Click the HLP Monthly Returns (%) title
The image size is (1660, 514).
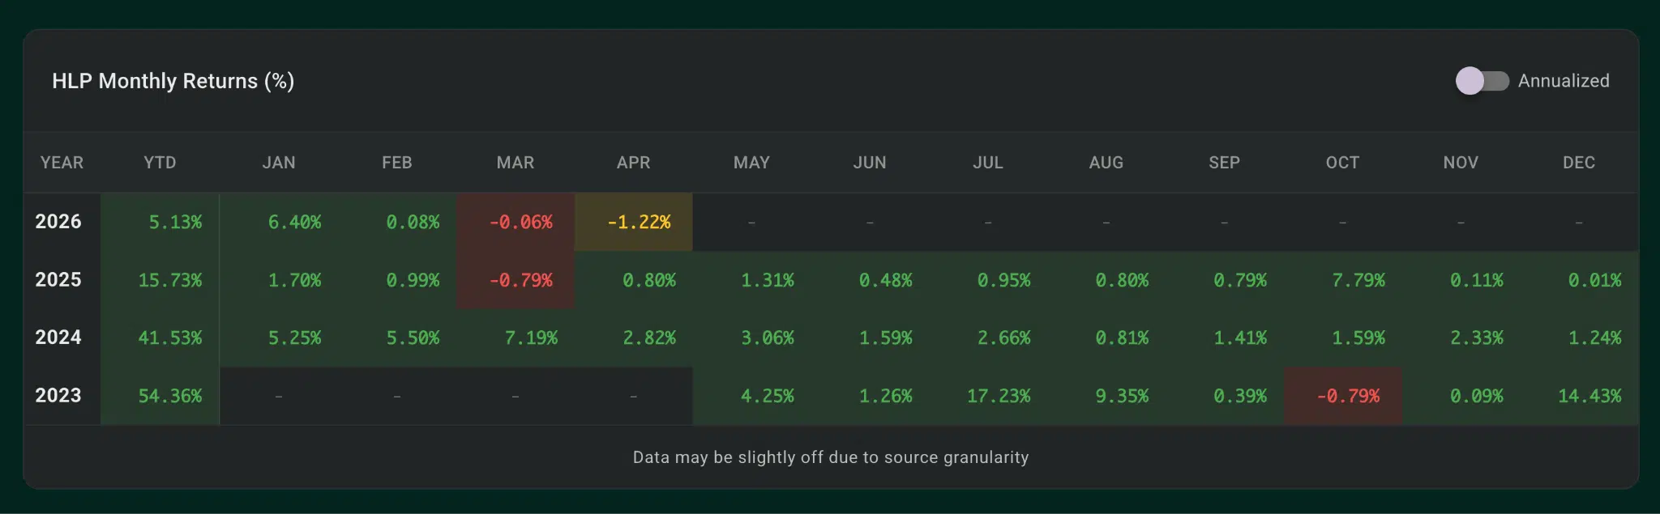[173, 81]
